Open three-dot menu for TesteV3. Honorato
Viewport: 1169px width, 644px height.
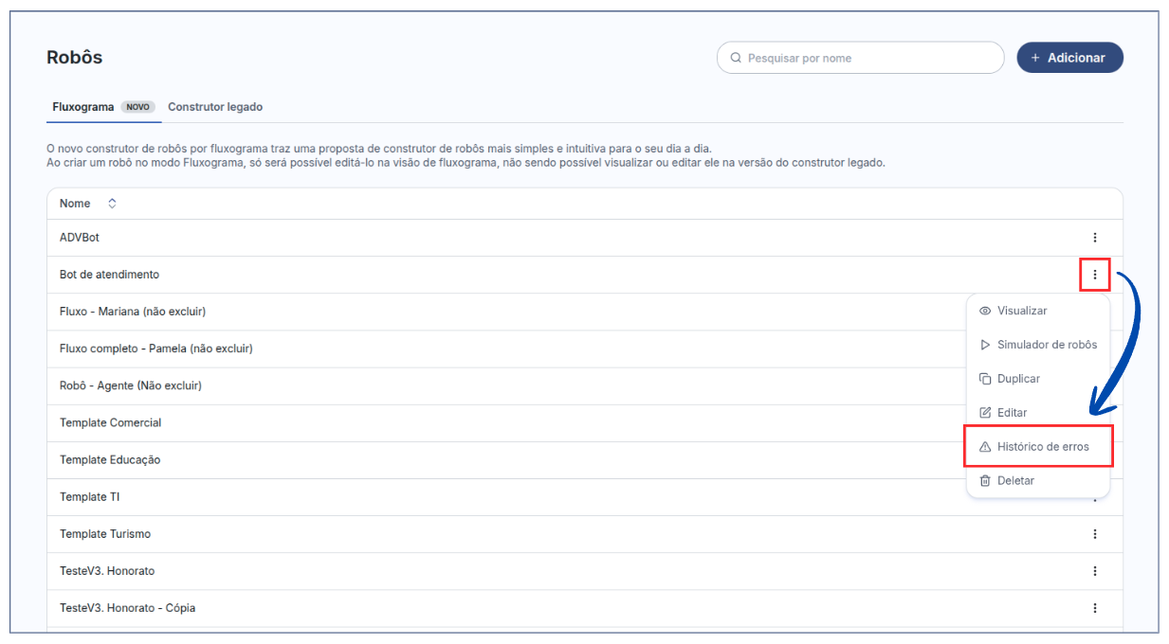pyautogui.click(x=1094, y=571)
